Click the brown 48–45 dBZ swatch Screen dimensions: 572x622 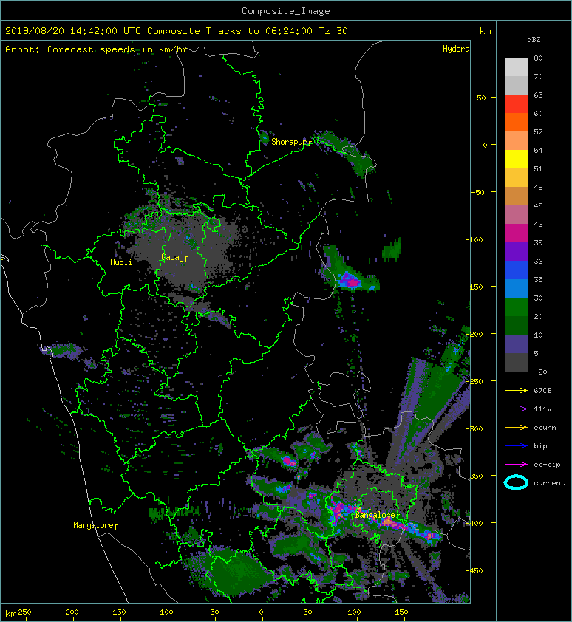click(516, 196)
